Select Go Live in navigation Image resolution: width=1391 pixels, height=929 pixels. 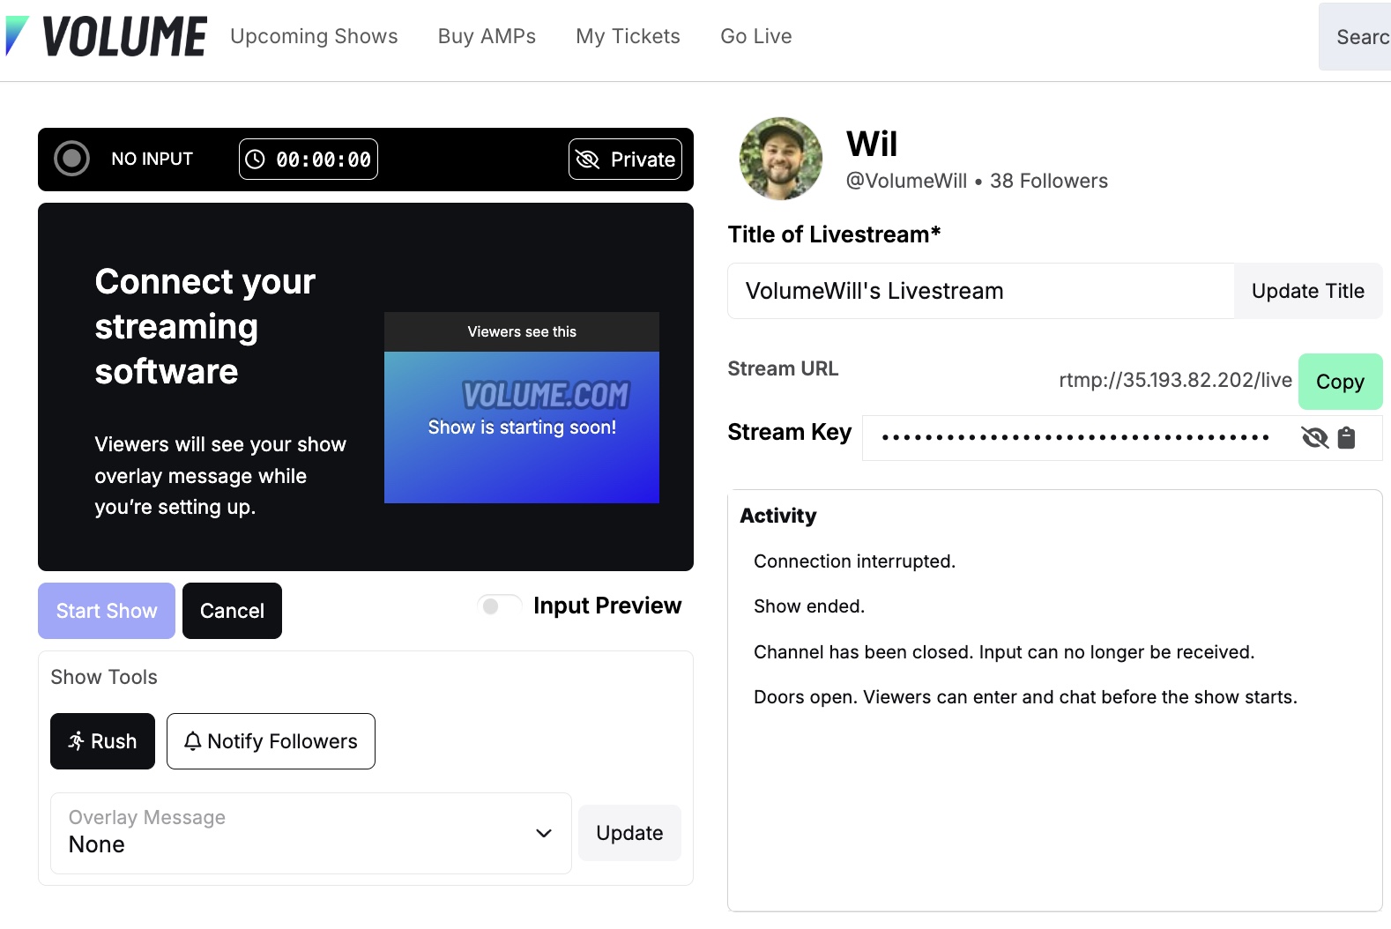pyautogui.click(x=755, y=36)
